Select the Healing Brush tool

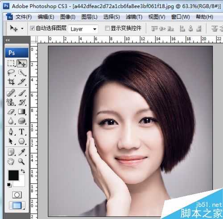point(11,93)
